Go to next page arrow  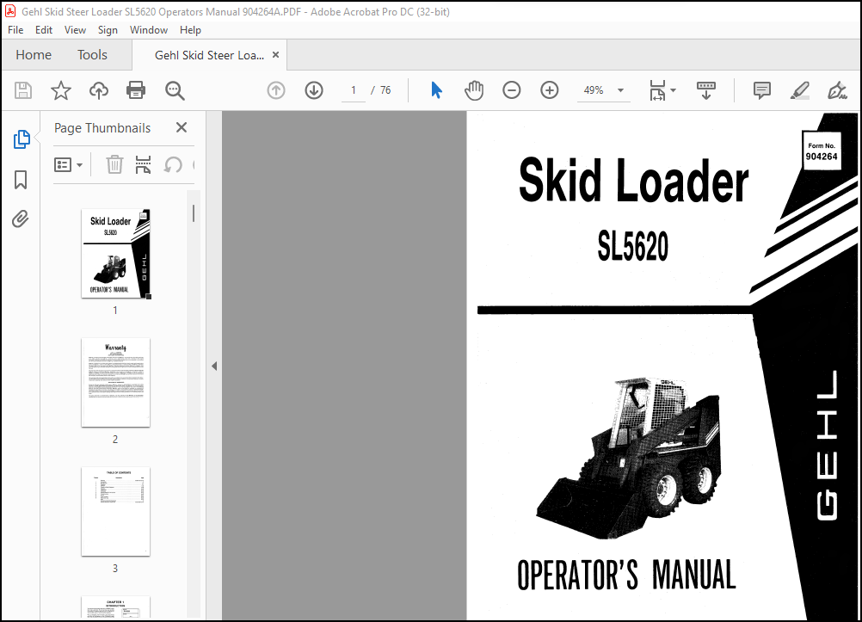(314, 90)
